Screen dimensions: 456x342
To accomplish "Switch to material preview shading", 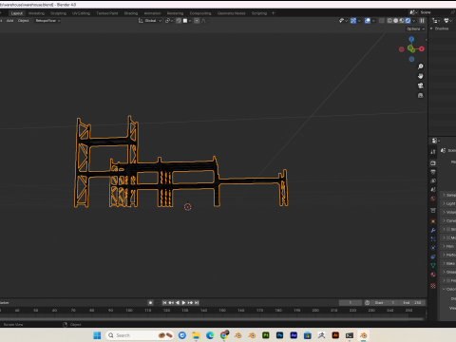I will pos(402,21).
